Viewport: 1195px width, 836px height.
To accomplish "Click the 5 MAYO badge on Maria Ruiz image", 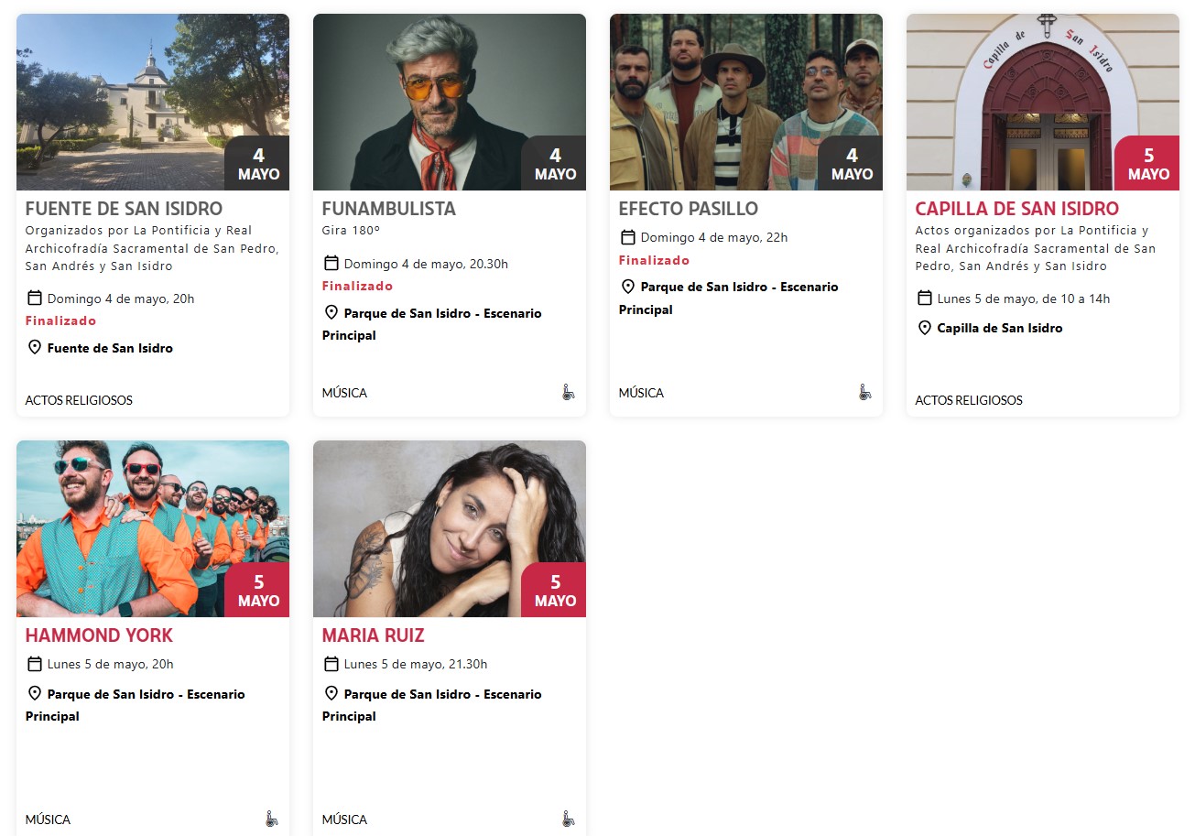I will point(554,590).
